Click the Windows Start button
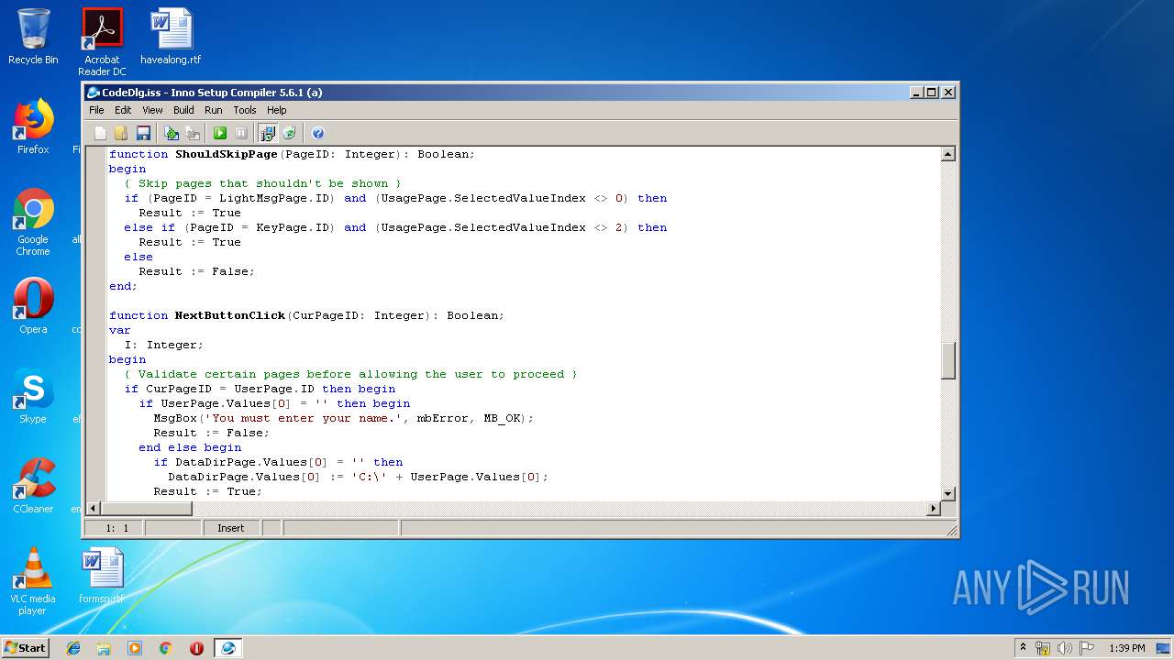Image resolution: width=1174 pixels, height=660 pixels. pyautogui.click(x=25, y=647)
